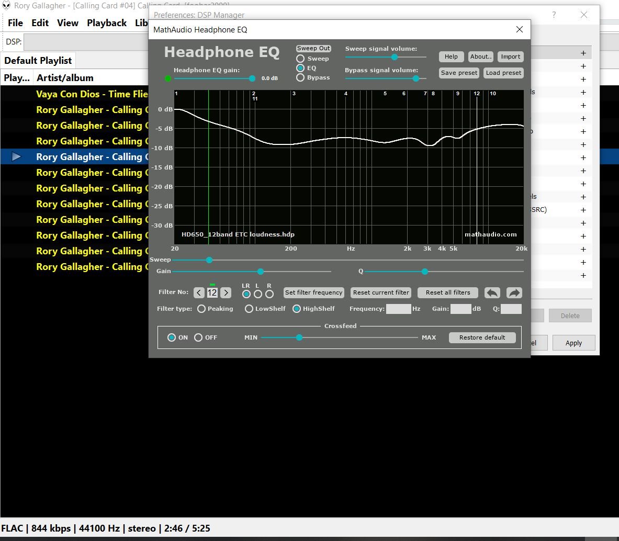Select the R channel option
Viewport: 619px width, 541px height.
(269, 294)
